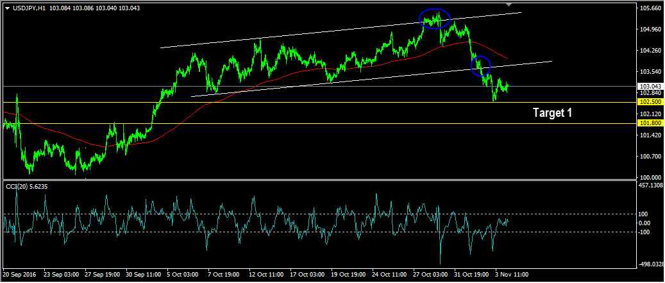Click the gray chart shift triangle marker
The height and width of the screenshot is (283, 665).
click(x=509, y=4)
